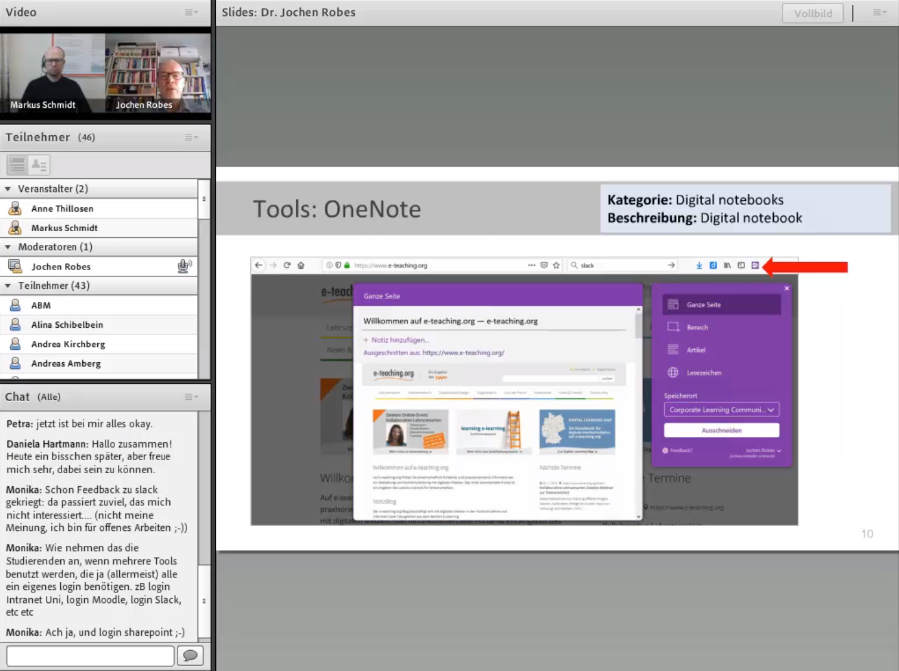Screen dimensions: 899x671
Task: Close the OneNote clipper panel
Action: click(786, 288)
